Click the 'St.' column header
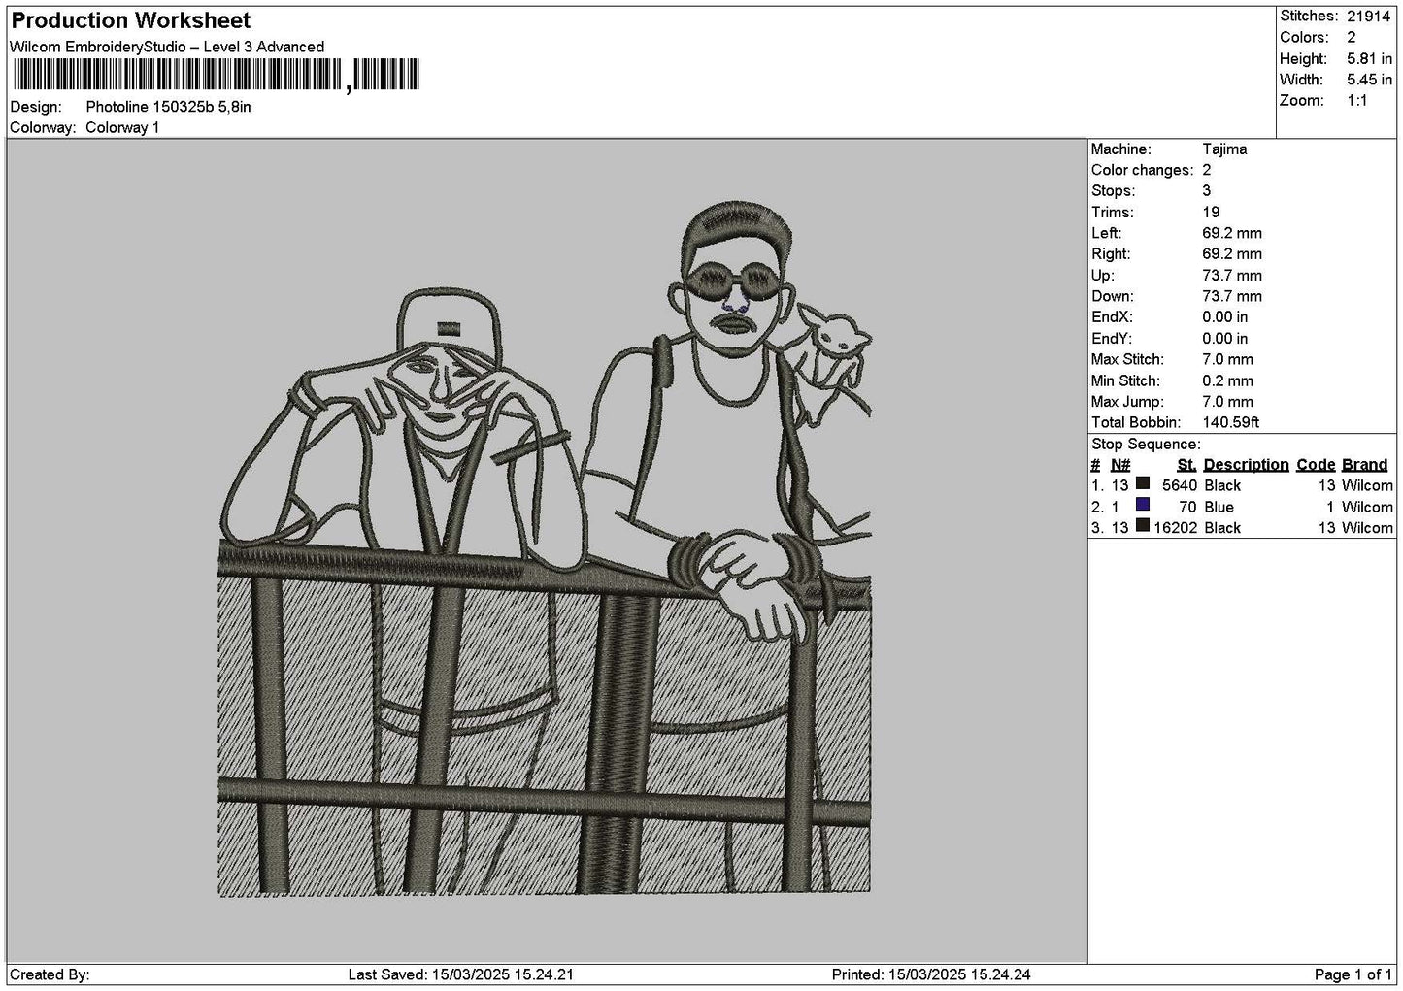Screen dimensions: 1403x991 [1186, 465]
